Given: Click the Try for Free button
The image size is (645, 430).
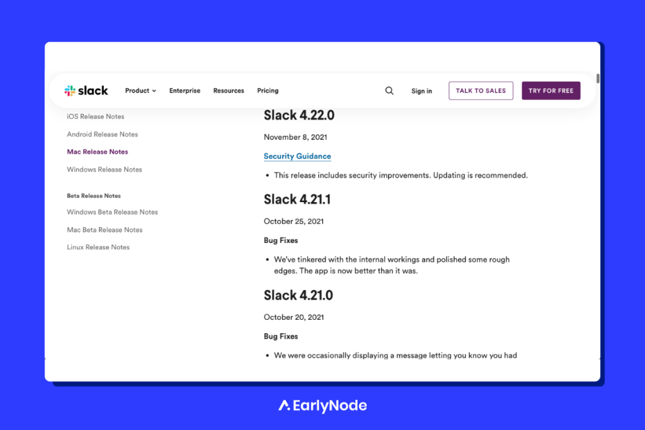Looking at the screenshot, I should (x=551, y=91).
